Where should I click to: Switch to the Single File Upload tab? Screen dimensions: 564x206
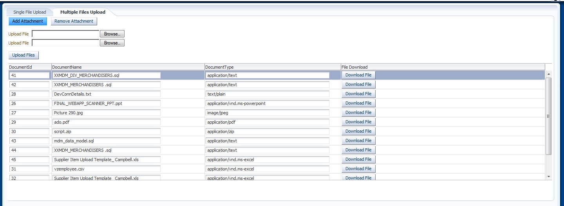pos(29,12)
